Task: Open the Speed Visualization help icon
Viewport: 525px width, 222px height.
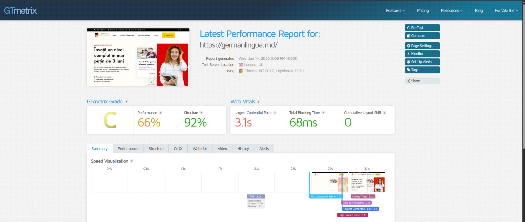Action: (132, 161)
